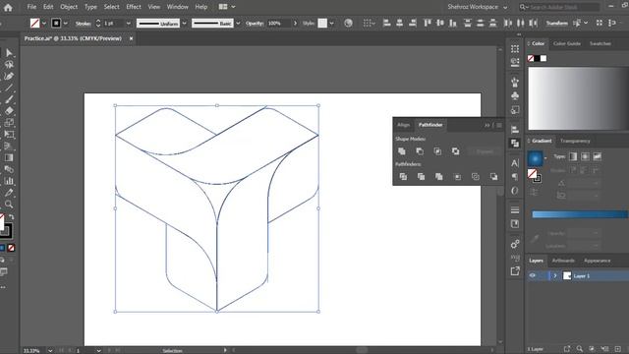Click the Expand button in Pathfinder
This screenshot has width=629, height=354.
tap(485, 151)
